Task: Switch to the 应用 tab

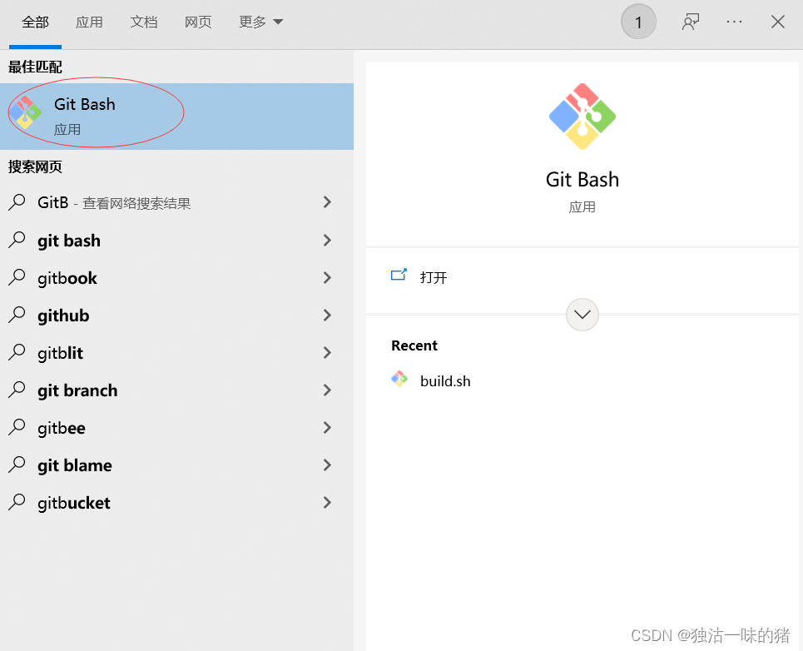Action: (89, 22)
